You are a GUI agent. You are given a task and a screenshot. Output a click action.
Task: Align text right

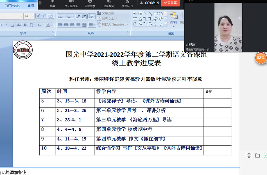tap(72, 25)
